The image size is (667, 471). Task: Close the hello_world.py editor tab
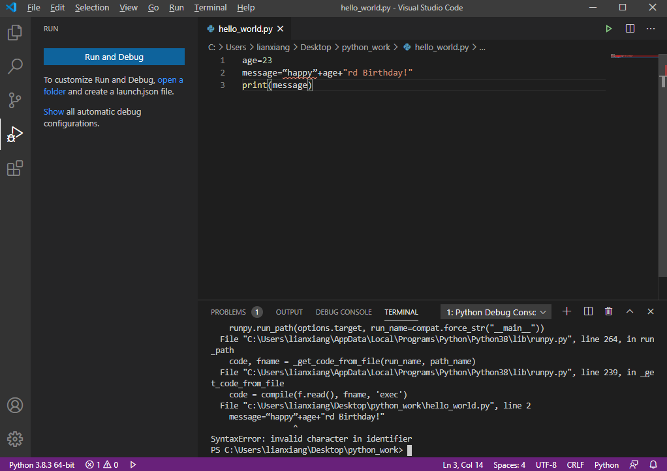click(x=281, y=29)
